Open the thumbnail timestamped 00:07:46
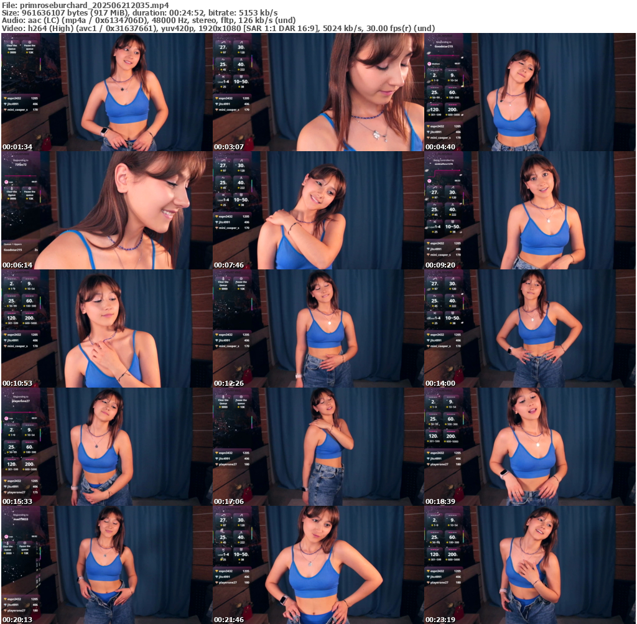The image size is (637, 624). coord(318,210)
